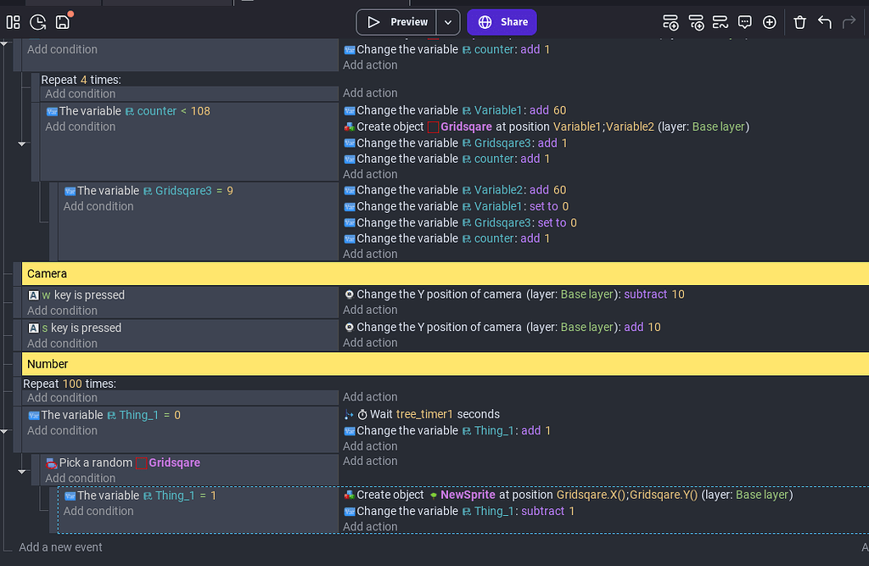
Task: Open the version history panel
Action: pyautogui.click(x=37, y=22)
